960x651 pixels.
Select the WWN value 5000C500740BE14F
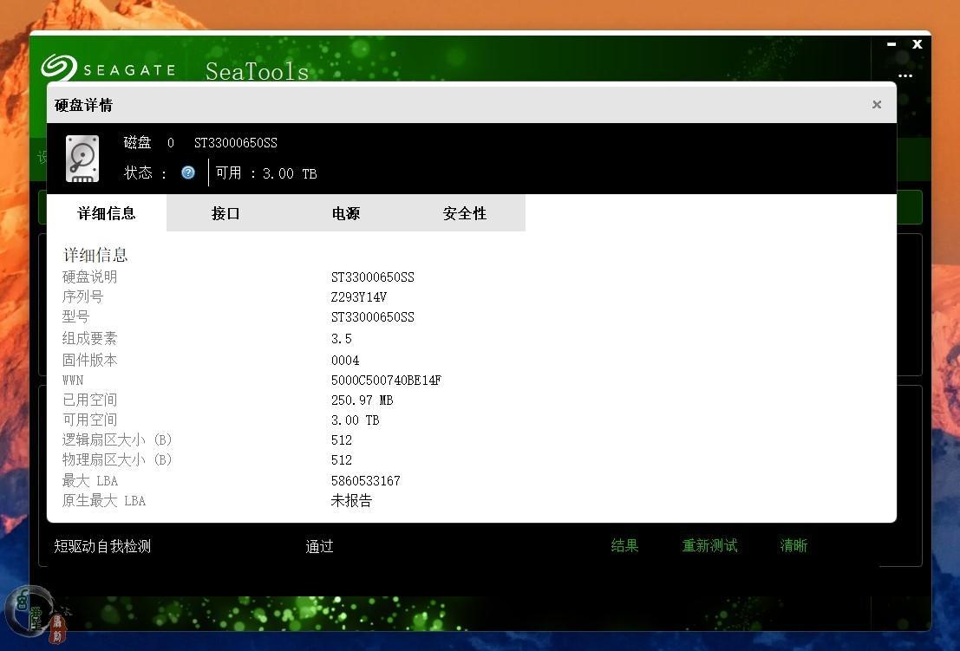click(x=386, y=381)
